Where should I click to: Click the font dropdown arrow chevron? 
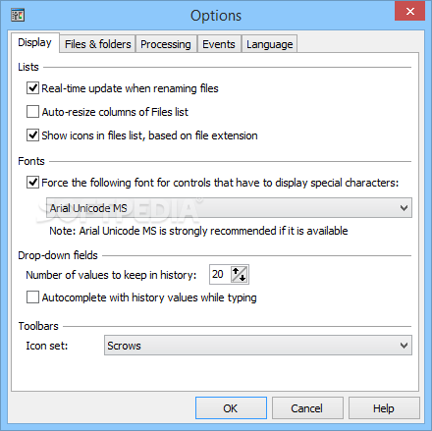pos(404,208)
